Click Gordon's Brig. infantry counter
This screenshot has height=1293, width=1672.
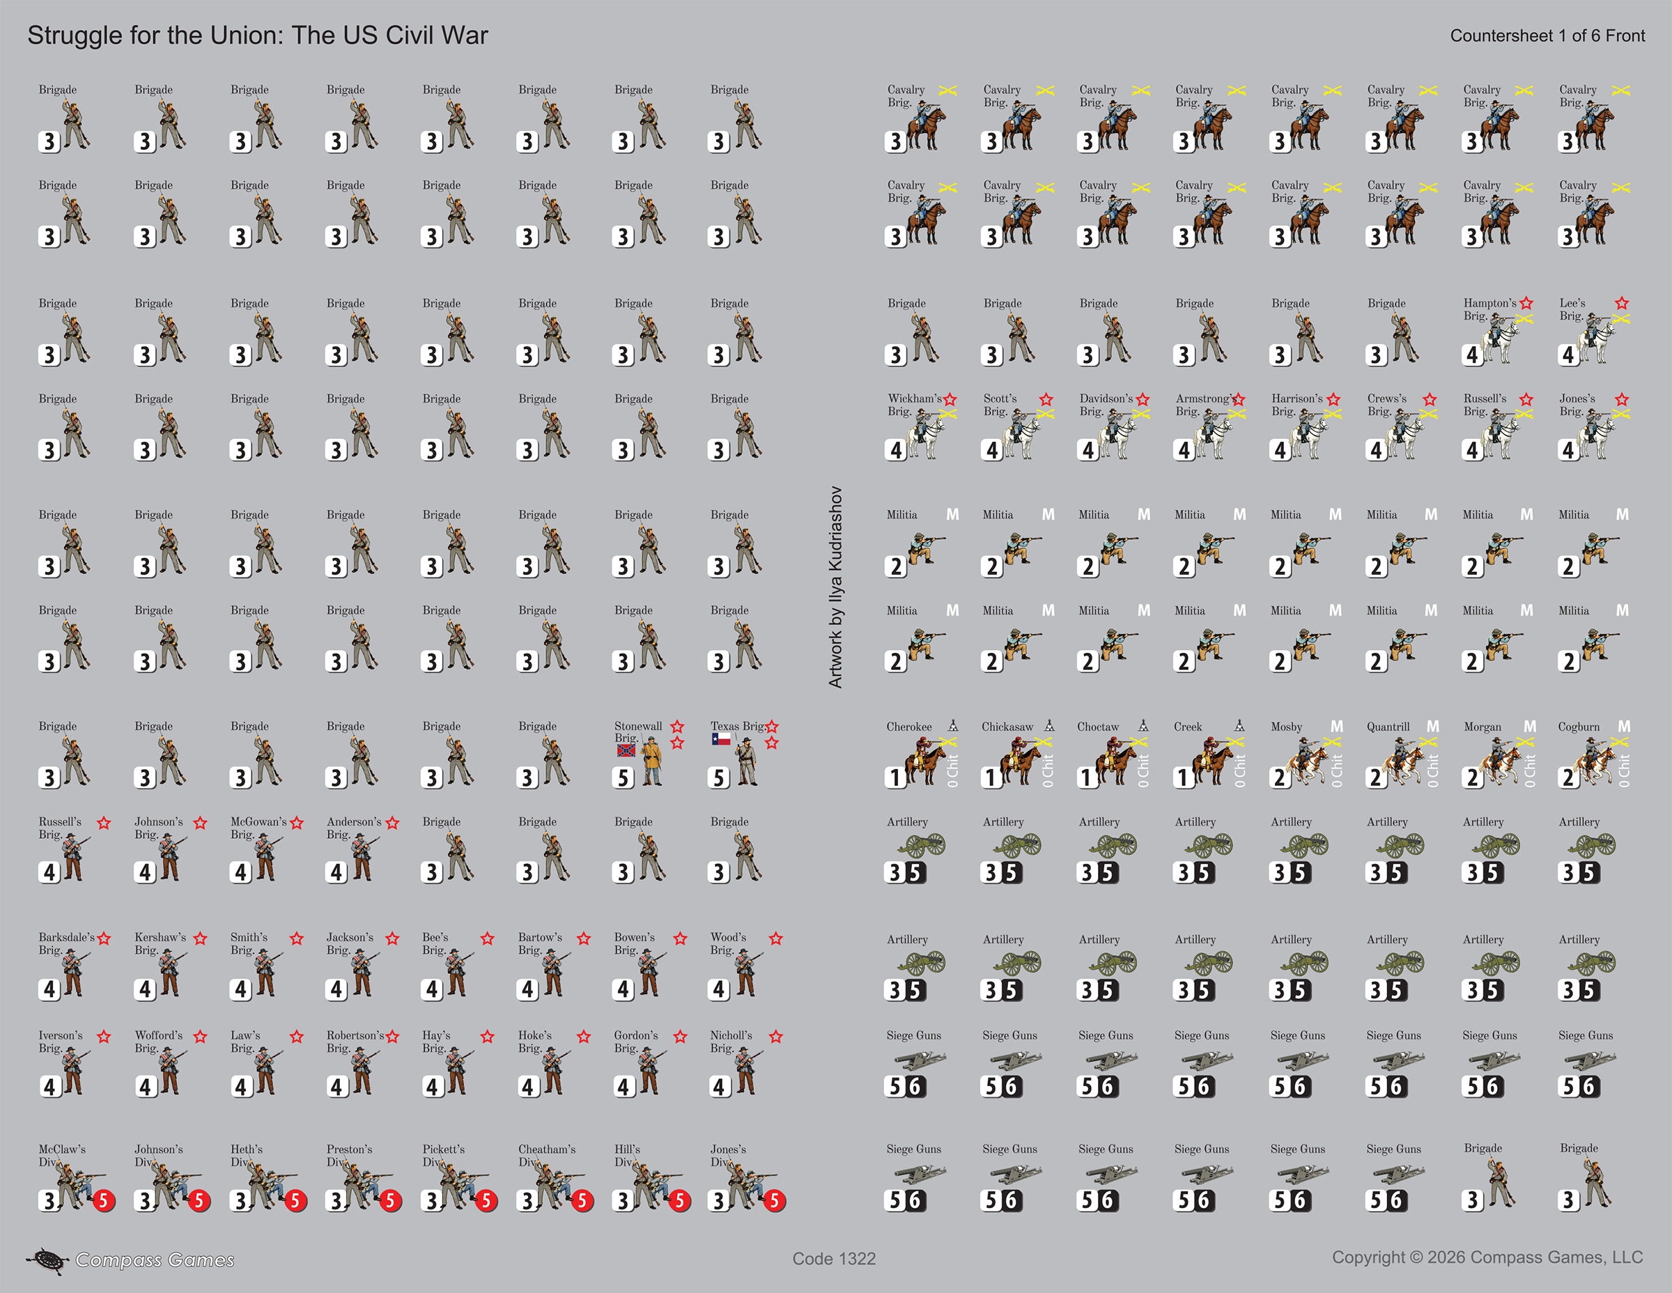coord(651,1064)
